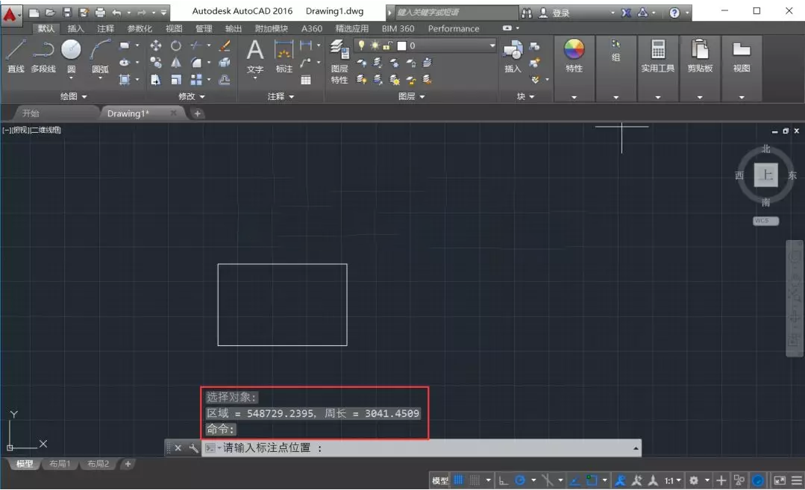The image size is (805, 490).
Task: Toggle ortho mode in the status bar
Action: point(504,480)
